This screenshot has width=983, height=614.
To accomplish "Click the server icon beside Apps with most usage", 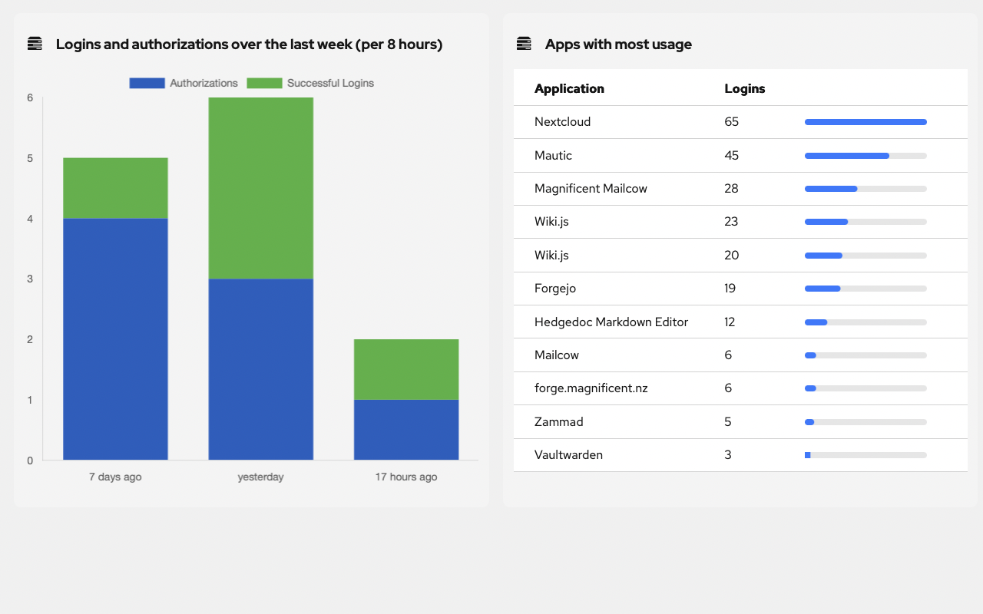I will click(524, 44).
